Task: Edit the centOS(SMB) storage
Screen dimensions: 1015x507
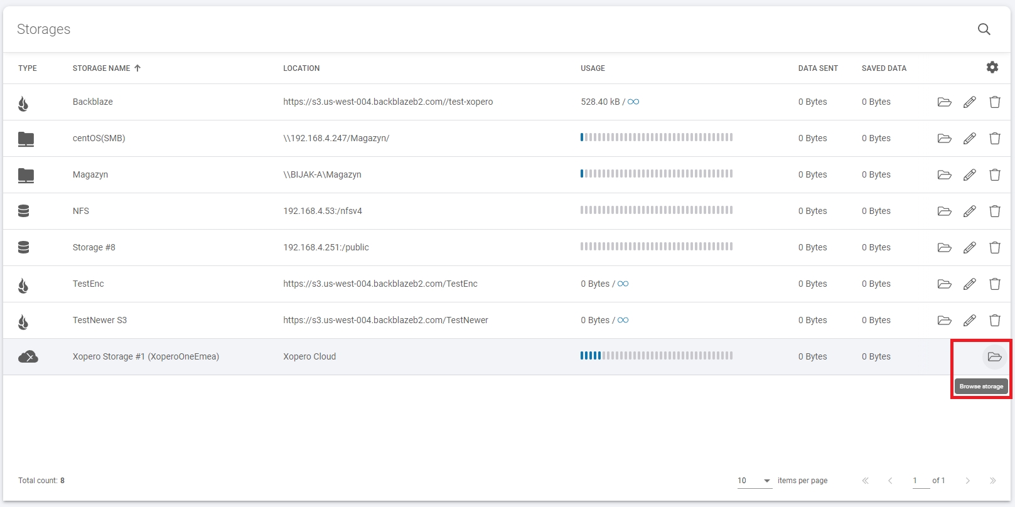Action: tap(969, 139)
